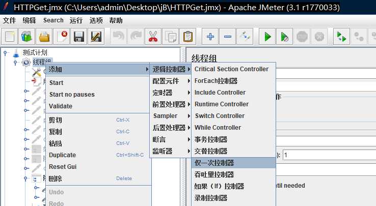The image size is (376, 206).
Task: Click the Paste clipboard icon
Action: pos(188,37)
